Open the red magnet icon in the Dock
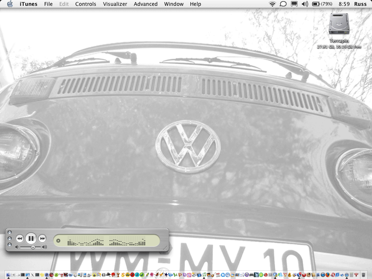The width and height of the screenshot is (372, 279). [304, 275]
